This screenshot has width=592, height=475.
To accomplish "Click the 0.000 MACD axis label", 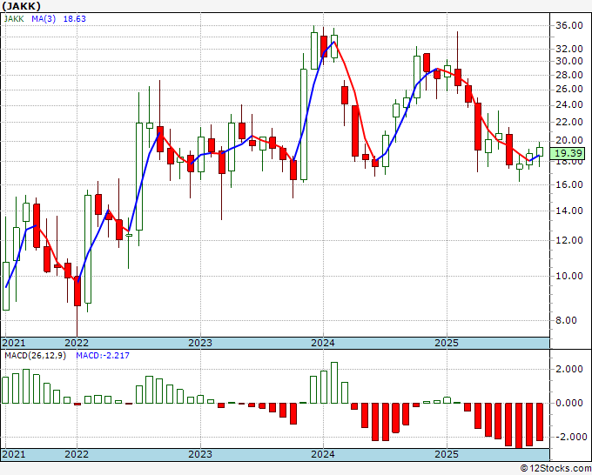I will [569, 404].
